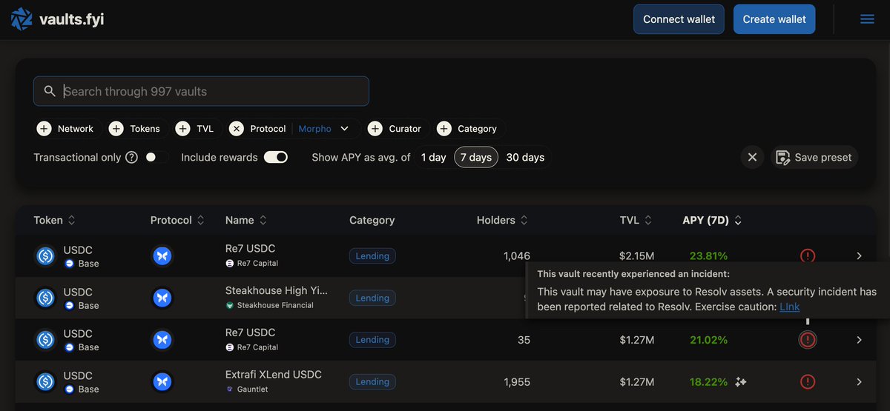890x411 pixels.
Task: Open the Link in incident tooltip
Action: click(x=789, y=307)
